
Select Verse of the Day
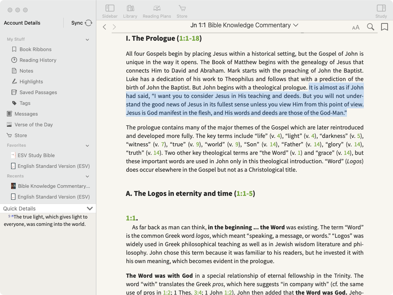pos(33,124)
